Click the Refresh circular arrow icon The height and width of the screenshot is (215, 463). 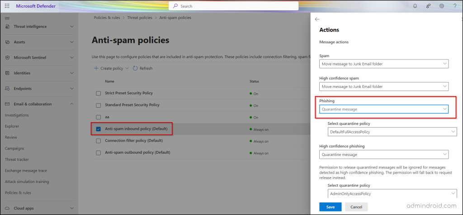click(x=135, y=69)
